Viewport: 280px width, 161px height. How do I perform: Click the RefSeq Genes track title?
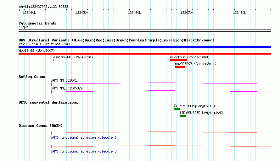(x=32, y=77)
